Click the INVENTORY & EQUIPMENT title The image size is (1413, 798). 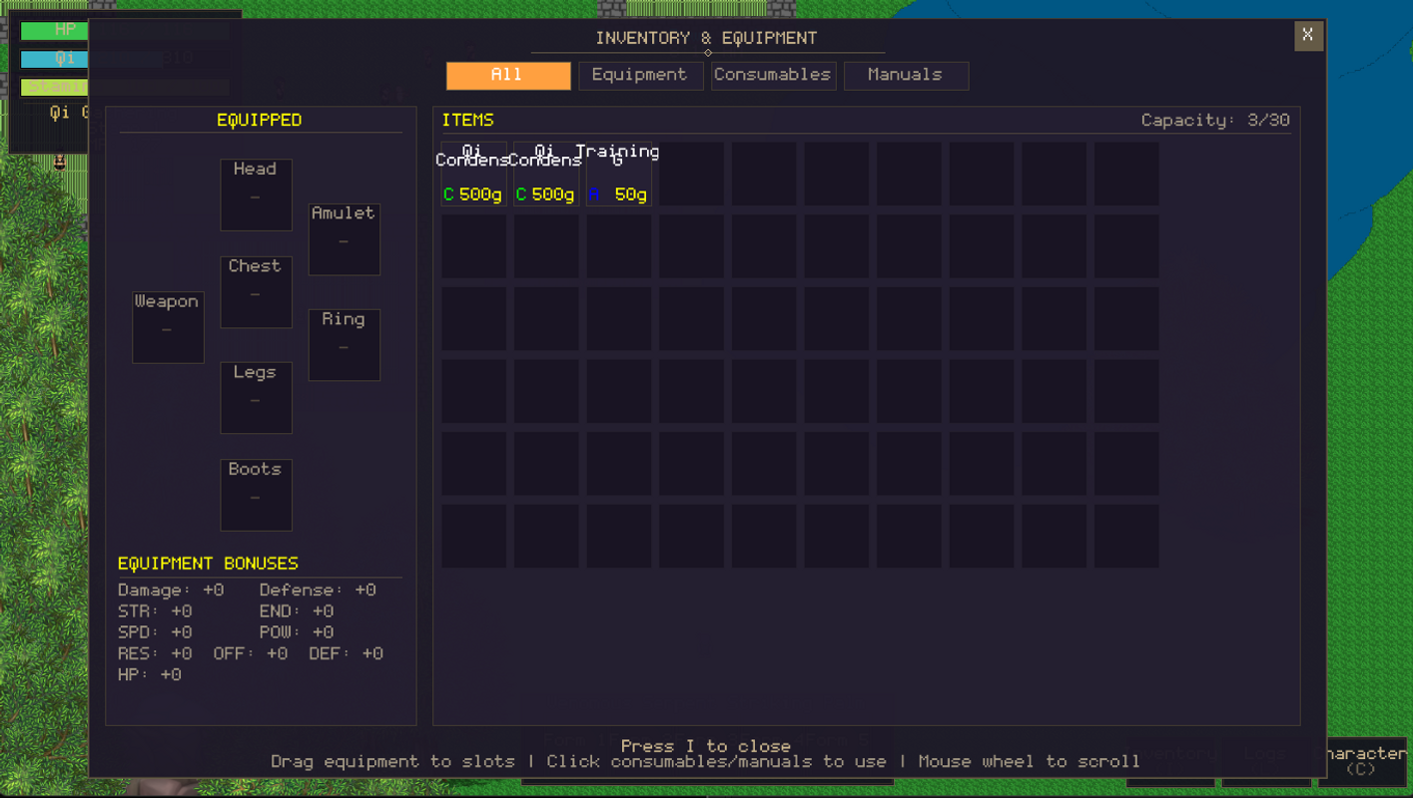point(706,38)
